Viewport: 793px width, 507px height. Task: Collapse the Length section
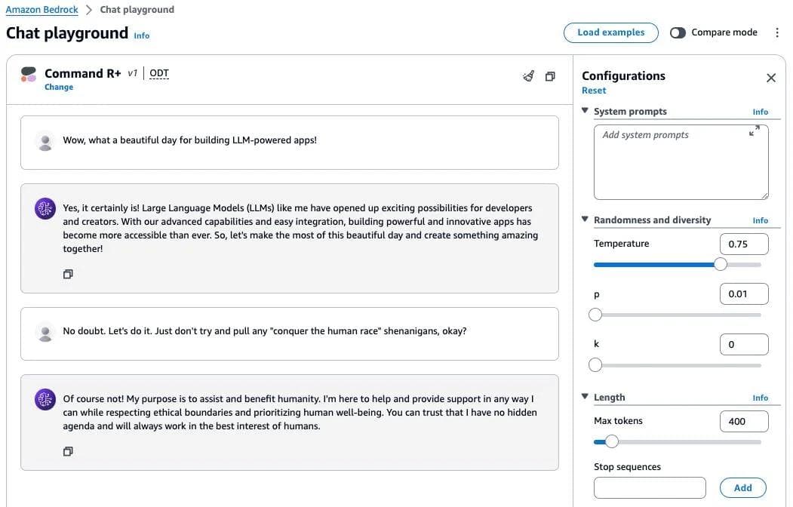pyautogui.click(x=585, y=397)
